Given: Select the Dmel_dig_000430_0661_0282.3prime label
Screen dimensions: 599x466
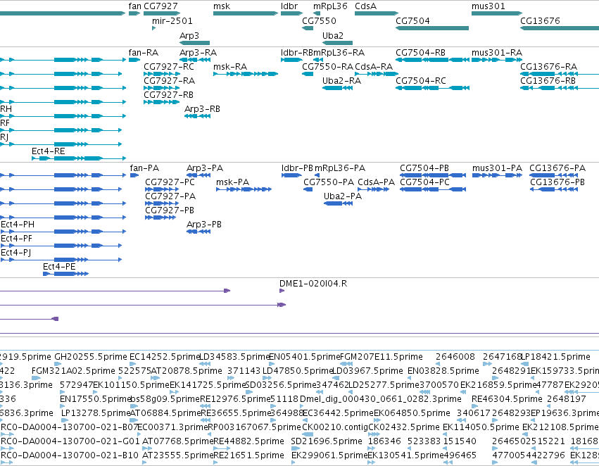Looking at the screenshot, I should 381,399.
